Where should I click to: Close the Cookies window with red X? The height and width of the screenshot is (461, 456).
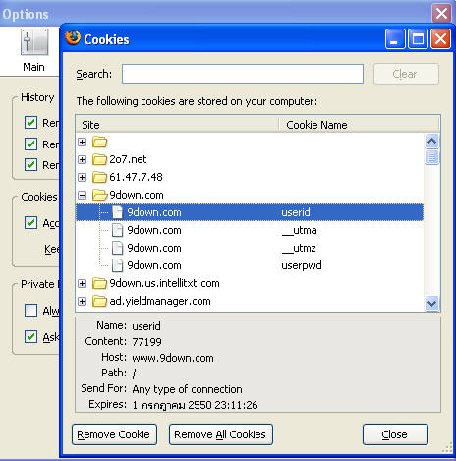coord(440,39)
